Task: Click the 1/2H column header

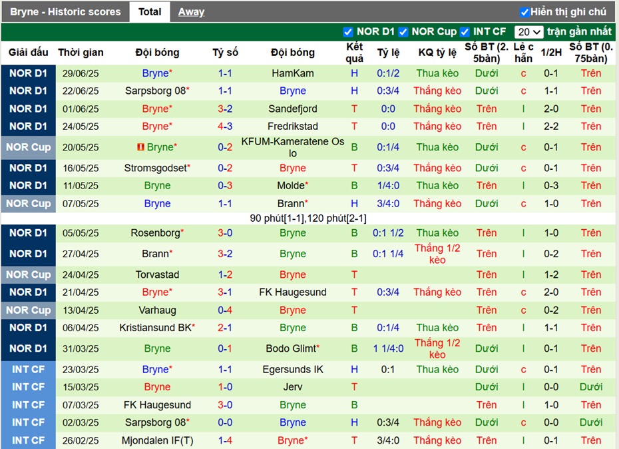Action: tap(550, 53)
